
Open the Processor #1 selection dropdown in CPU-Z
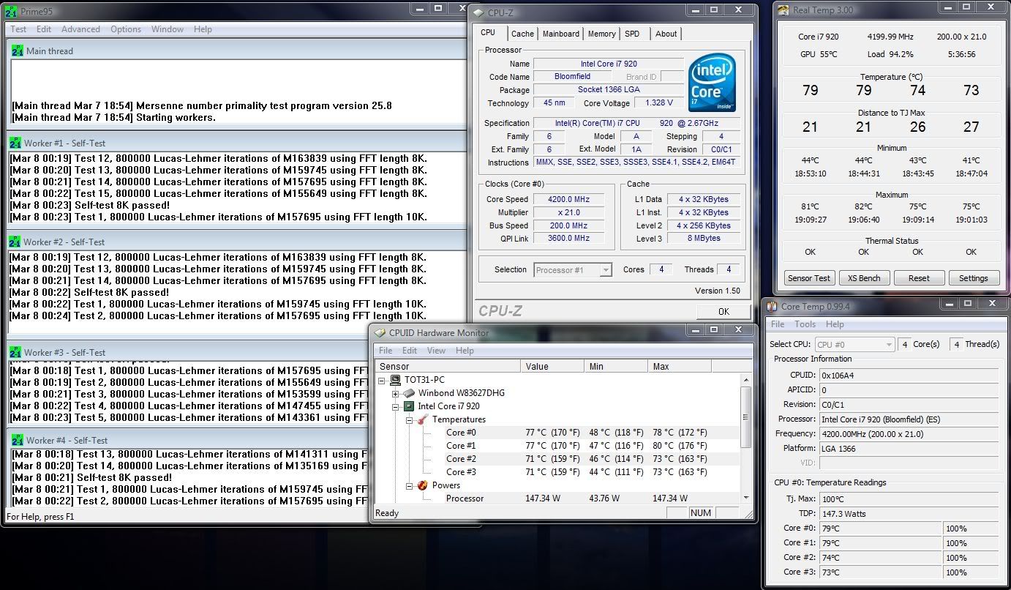606,270
